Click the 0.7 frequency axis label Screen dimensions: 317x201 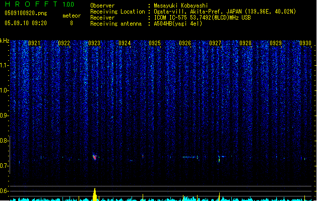tap(4, 166)
